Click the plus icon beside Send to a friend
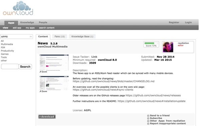The height and width of the screenshot is (126, 200). [148, 116]
